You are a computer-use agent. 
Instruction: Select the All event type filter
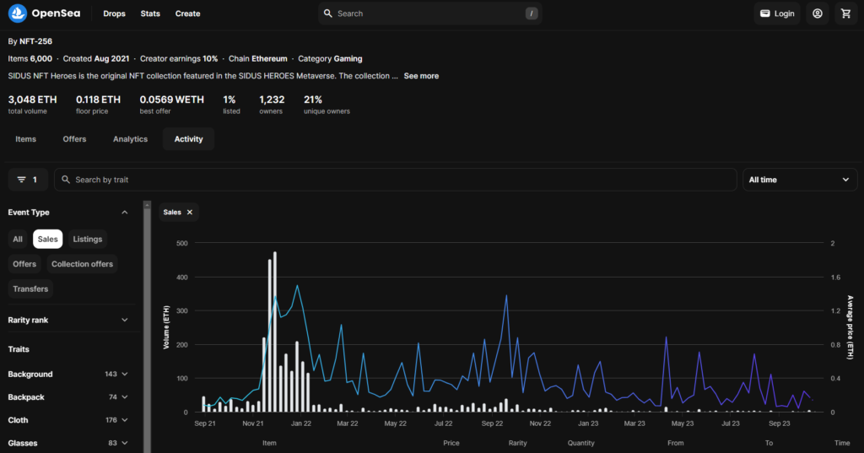pyautogui.click(x=18, y=240)
